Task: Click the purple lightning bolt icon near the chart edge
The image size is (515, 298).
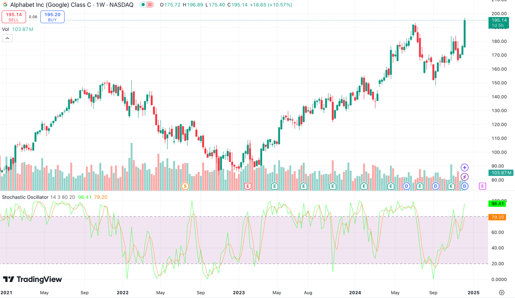Action: [464, 176]
